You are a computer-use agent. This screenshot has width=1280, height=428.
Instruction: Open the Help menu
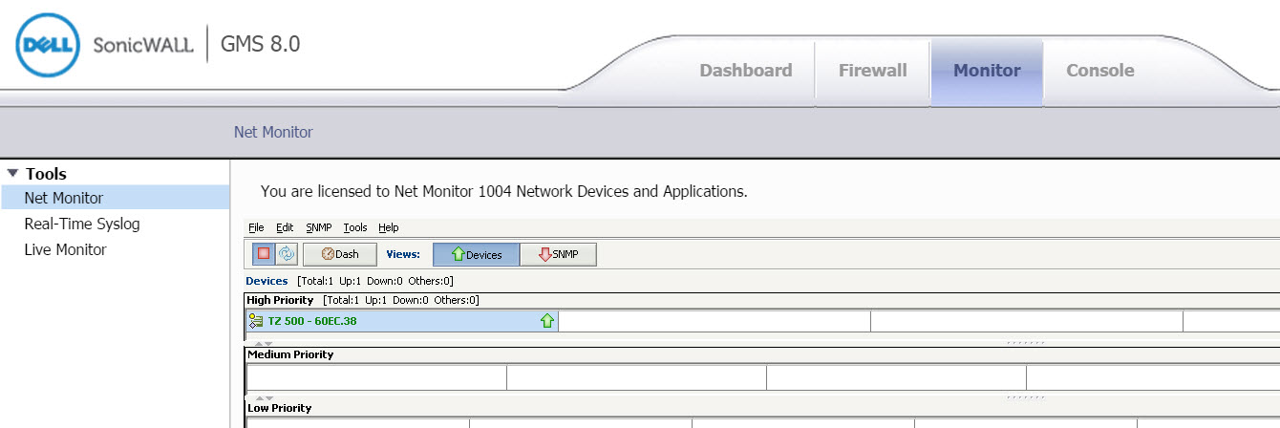(x=389, y=227)
